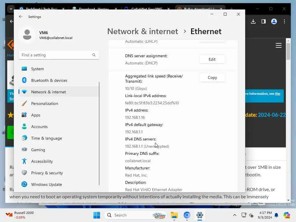Viewport: 296px width, 222px height.
Task: Close the Rufus download browser tab
Action: click(x=221, y=9)
